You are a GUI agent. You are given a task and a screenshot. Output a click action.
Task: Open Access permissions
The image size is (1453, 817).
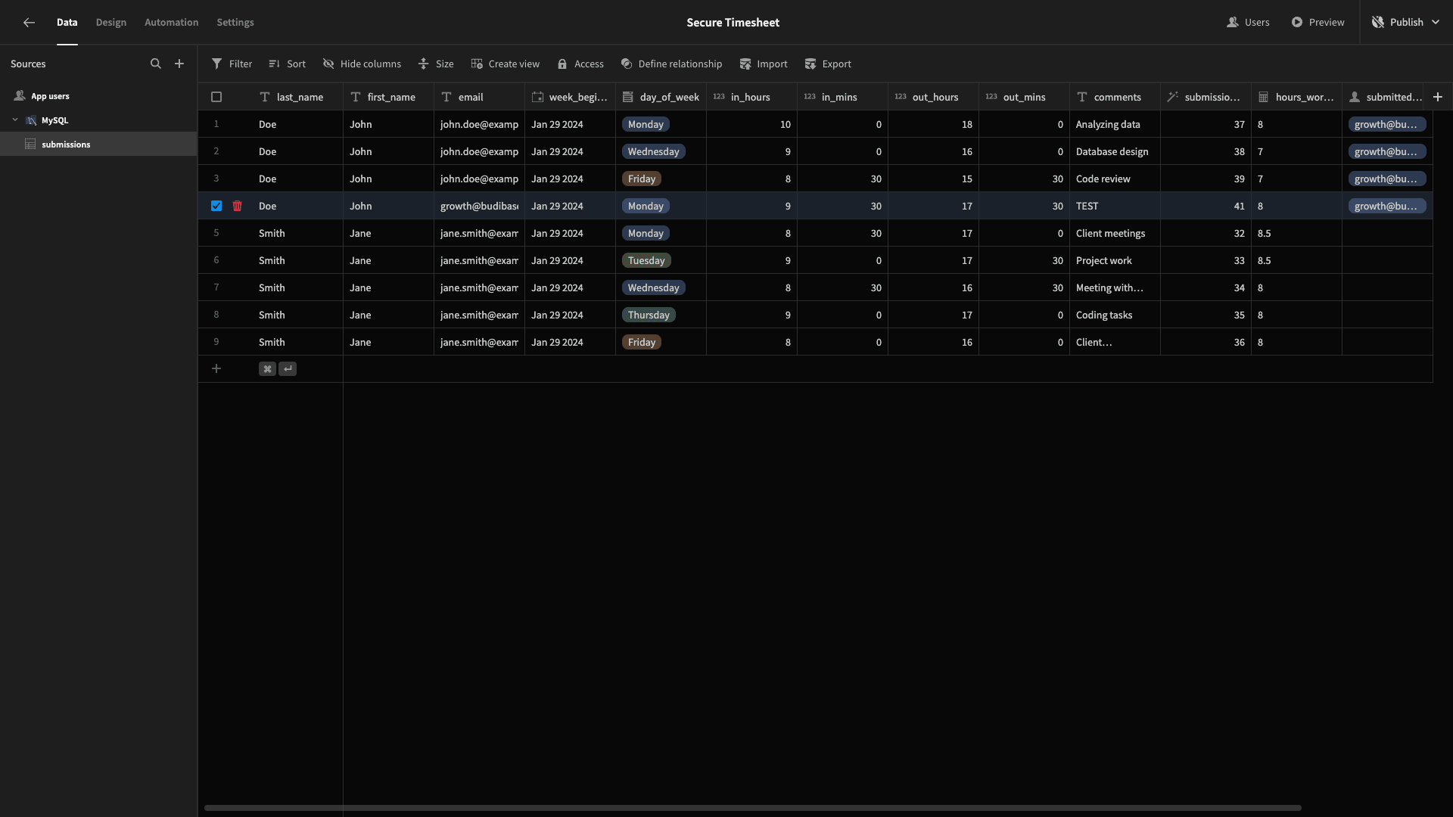(580, 64)
